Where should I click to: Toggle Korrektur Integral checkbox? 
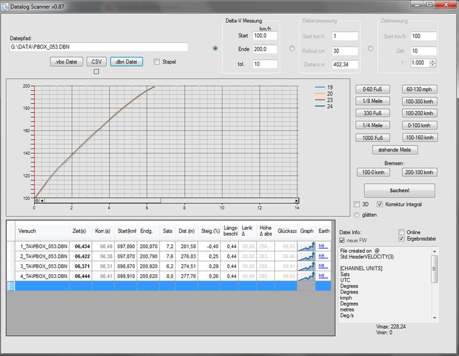click(380, 204)
